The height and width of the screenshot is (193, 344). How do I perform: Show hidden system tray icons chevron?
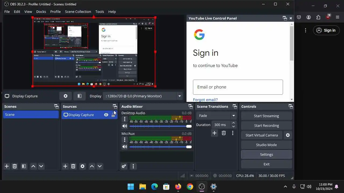point(285,187)
